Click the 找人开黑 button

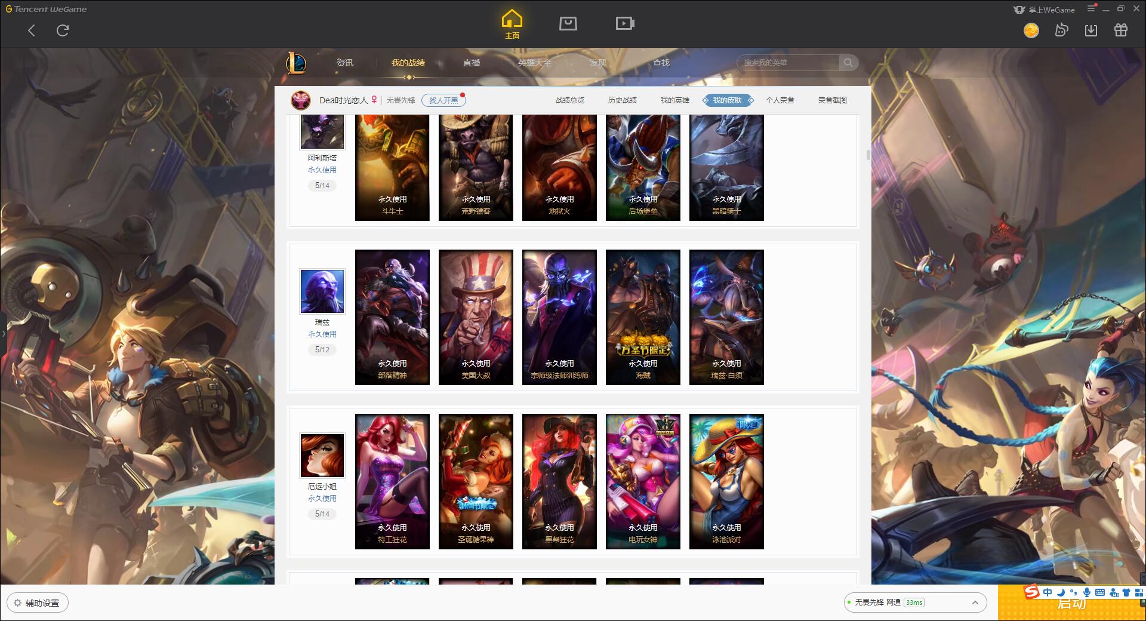pyautogui.click(x=443, y=100)
